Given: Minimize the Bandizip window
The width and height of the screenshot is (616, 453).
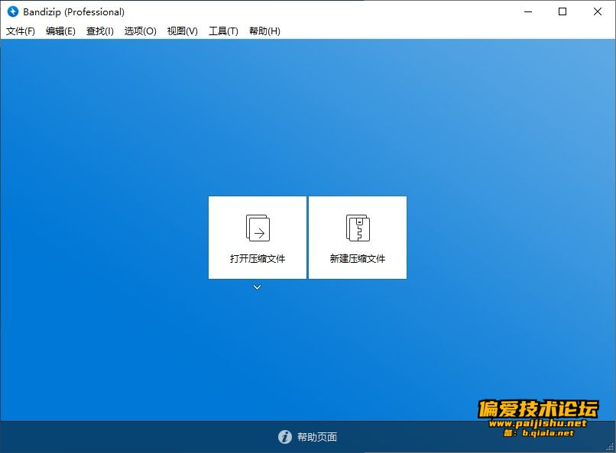Looking at the screenshot, I should pyautogui.click(x=528, y=11).
